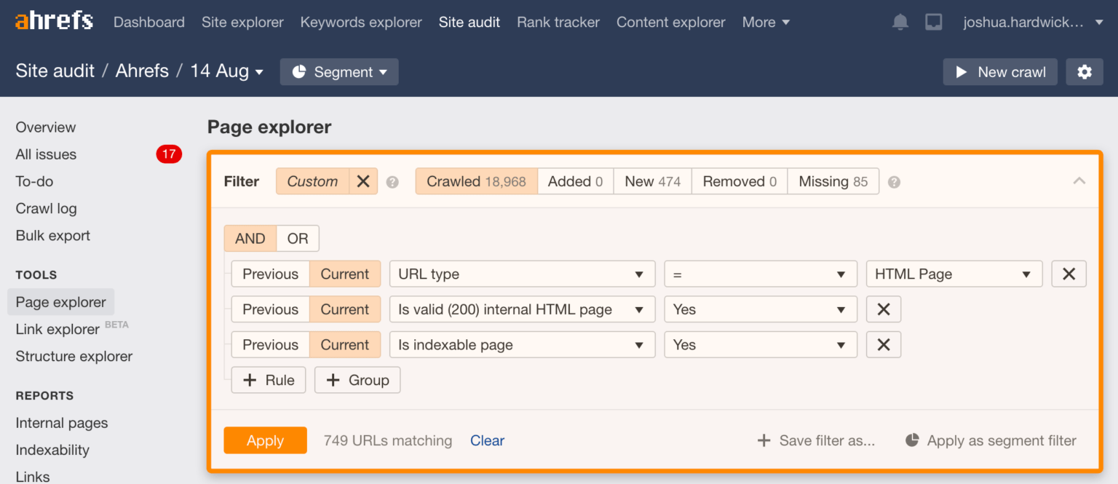The image size is (1118, 484).
Task: Open Keywords explorer in top navigation
Action: tap(361, 23)
